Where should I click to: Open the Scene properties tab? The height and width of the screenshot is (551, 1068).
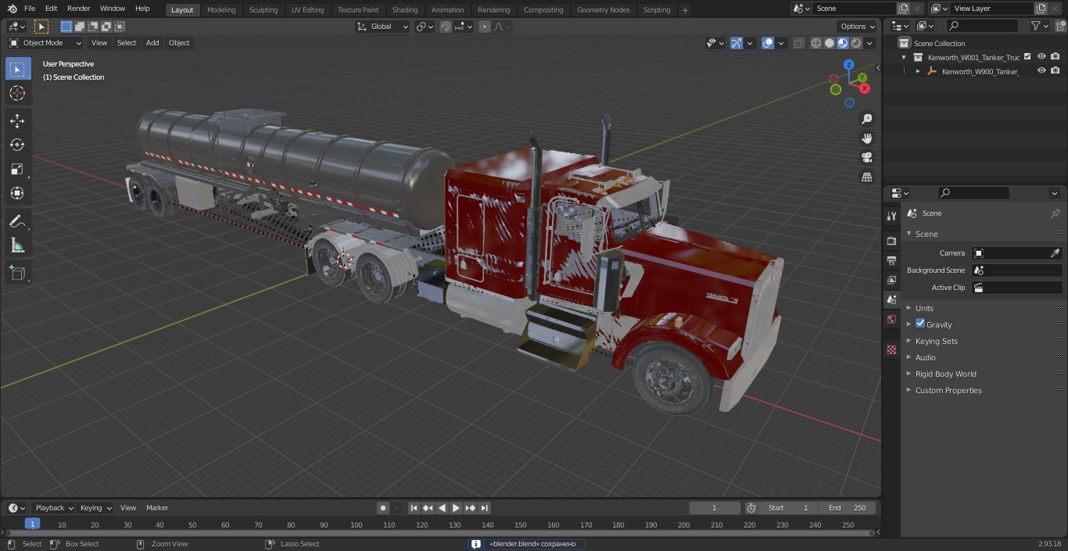click(891, 299)
